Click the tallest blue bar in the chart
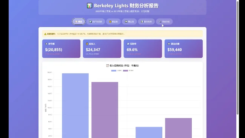Image resolution: width=245 pixels, height=138 pixels. (76, 106)
